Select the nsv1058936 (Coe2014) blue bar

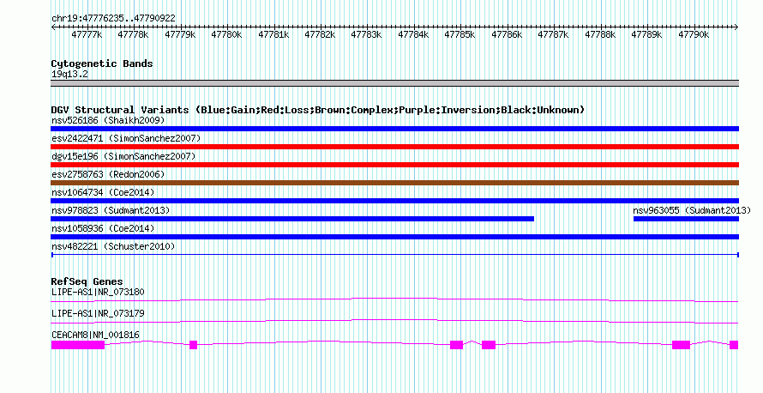click(394, 237)
